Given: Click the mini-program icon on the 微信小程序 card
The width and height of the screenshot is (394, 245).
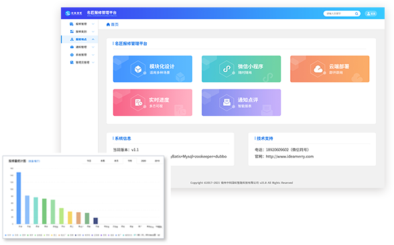Looking at the screenshot, I should (x=226, y=69).
